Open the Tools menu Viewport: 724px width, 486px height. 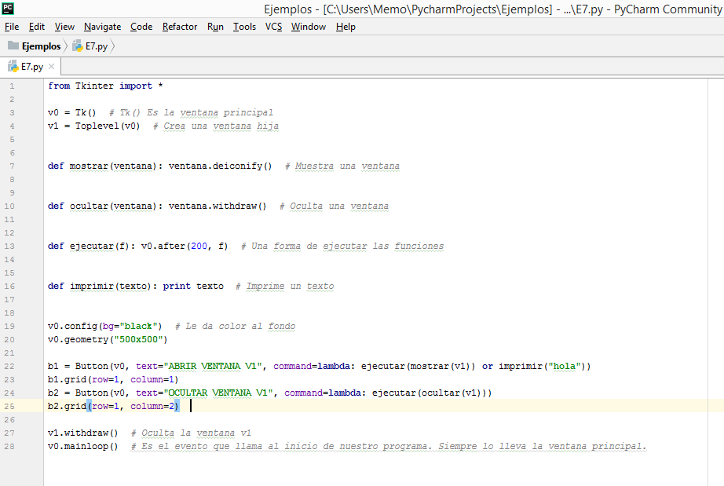tap(244, 26)
